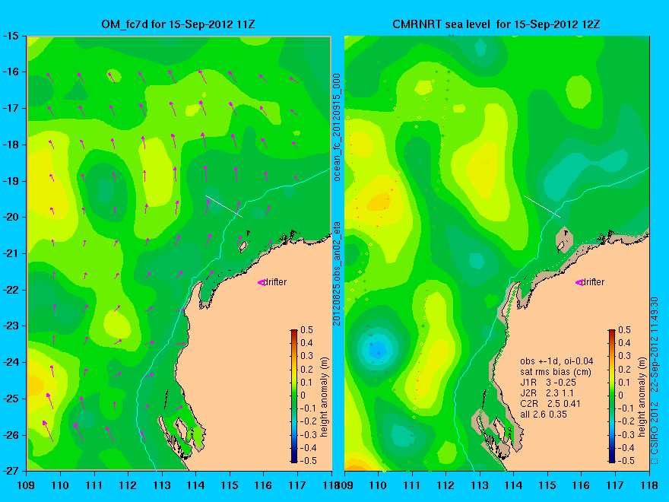669x502 pixels.
Task: Click the vertical label 20120825.obs_an02_eta
Action: tap(337, 273)
